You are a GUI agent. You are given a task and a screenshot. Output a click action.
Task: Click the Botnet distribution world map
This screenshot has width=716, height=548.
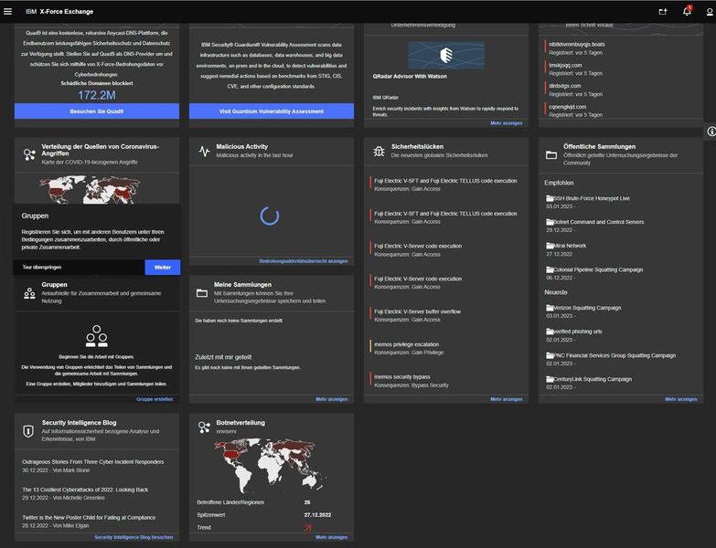coord(272,466)
